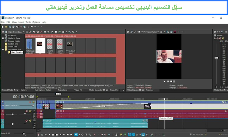This screenshot has width=228, height=137.
Task: Adjust the Master bus volume fader
Action: [x=216, y=58]
